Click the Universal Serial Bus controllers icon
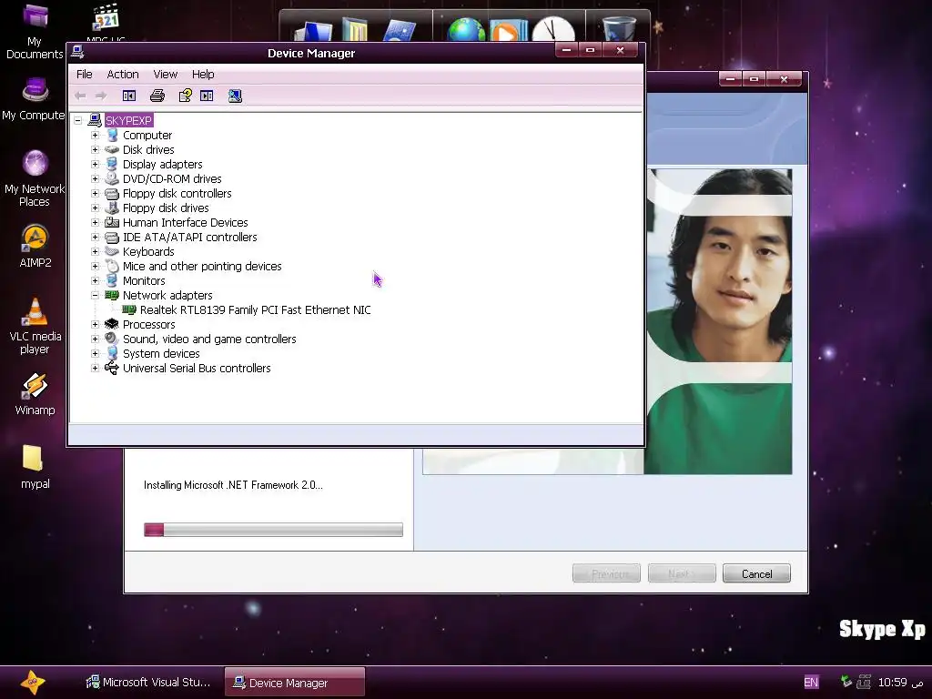 [x=112, y=368]
